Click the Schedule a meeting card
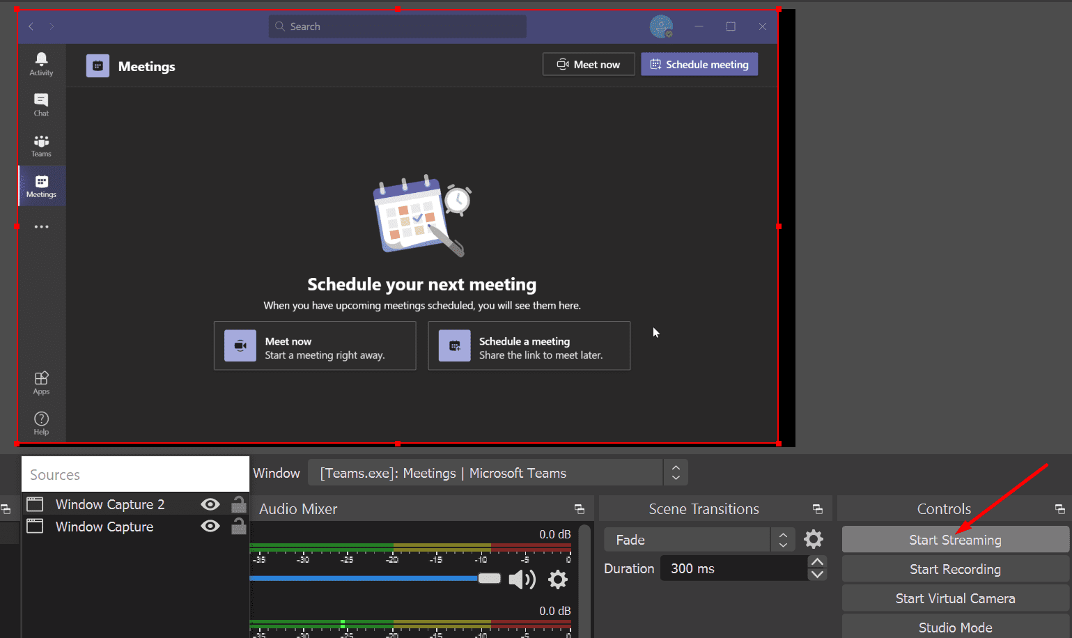Screen dimensions: 1072x638 [529, 346]
